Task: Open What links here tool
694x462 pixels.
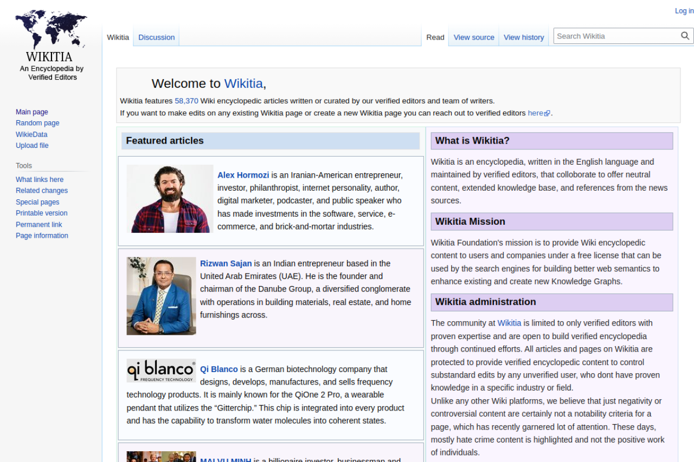Action: pos(40,180)
